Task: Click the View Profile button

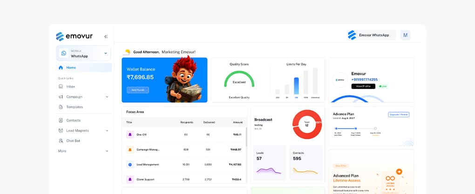Action: pyautogui.click(x=363, y=86)
